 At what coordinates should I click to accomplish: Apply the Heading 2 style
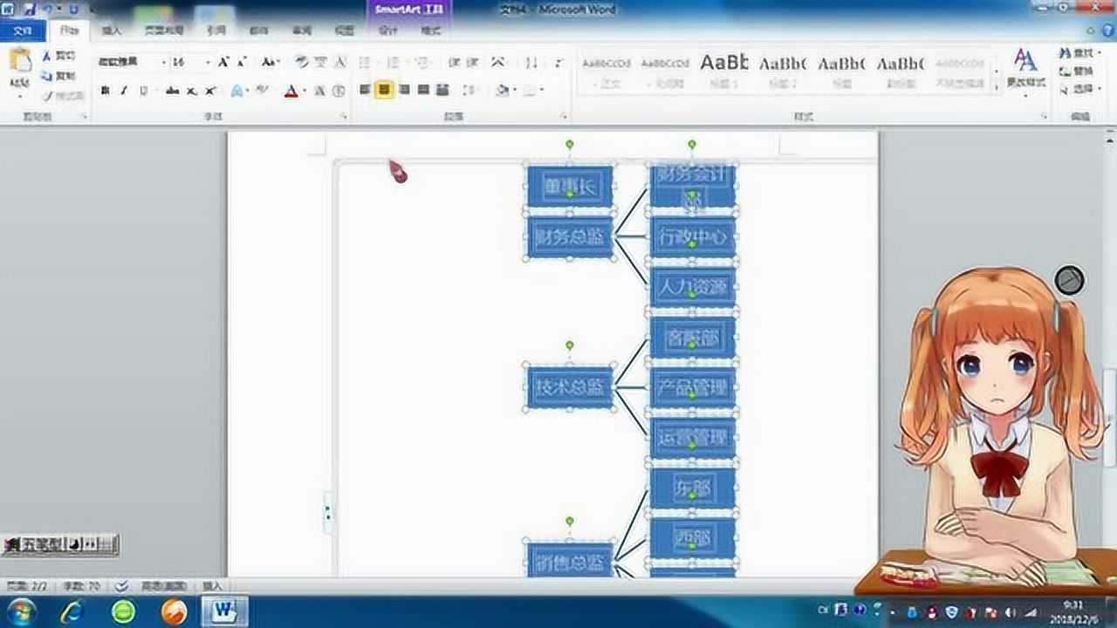[x=783, y=70]
